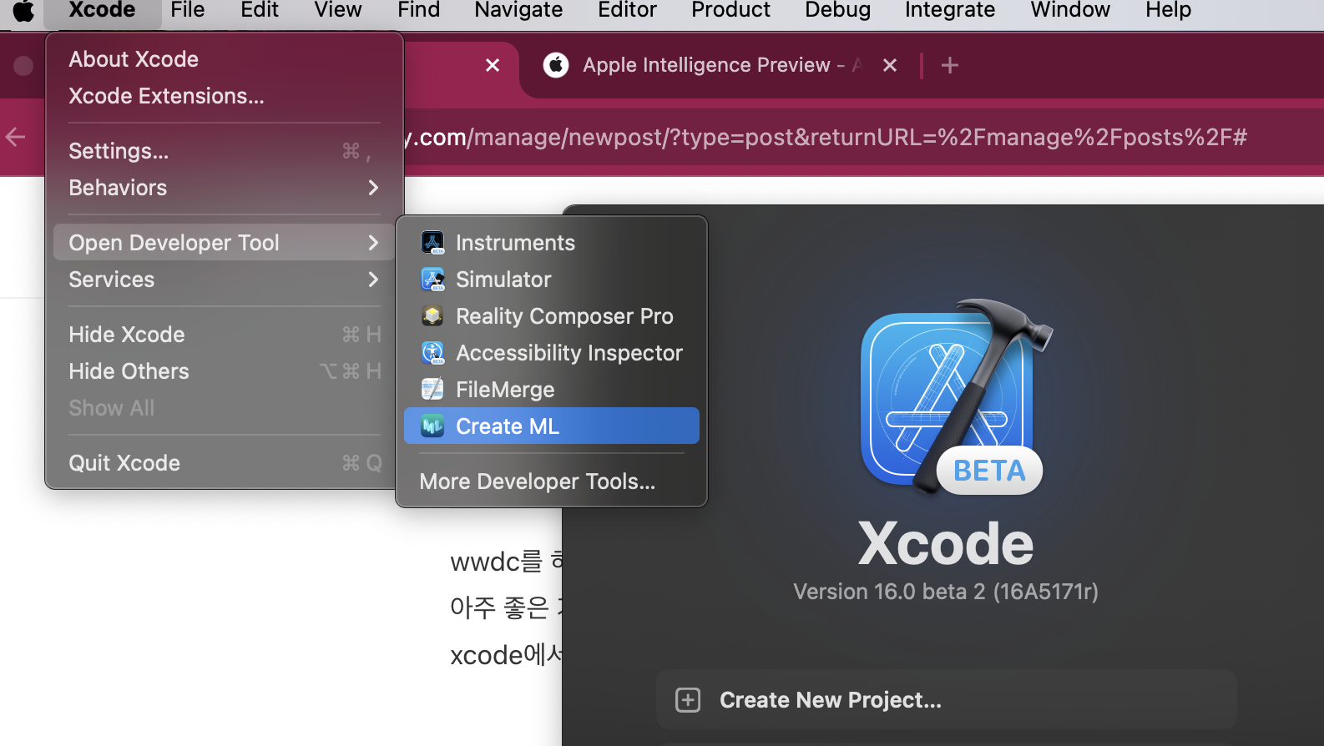The image size is (1324, 746).
Task: Launch Instruments from the submenu
Action: (552, 243)
